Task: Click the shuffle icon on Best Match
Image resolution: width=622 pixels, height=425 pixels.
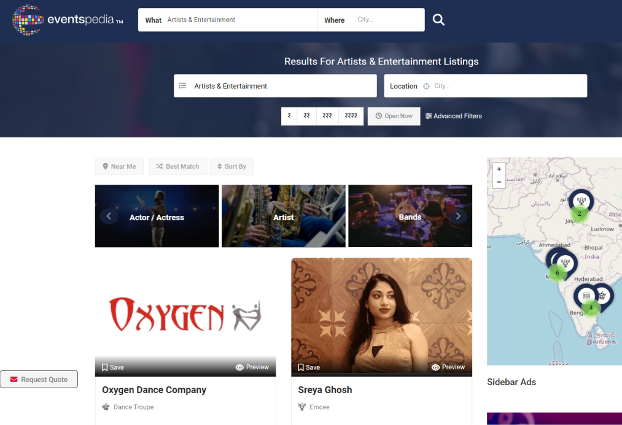Action: [x=160, y=166]
